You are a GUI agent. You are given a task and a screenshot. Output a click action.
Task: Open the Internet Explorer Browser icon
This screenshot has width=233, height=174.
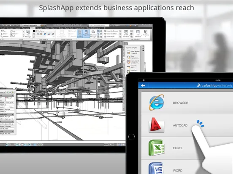click(157, 103)
